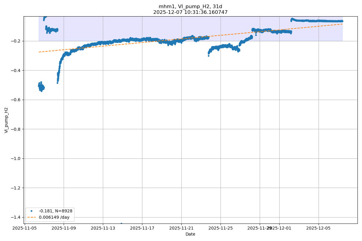The width and height of the screenshot is (362, 241).
Task: Click the -1.4 y-axis tick label
Action: [x=16, y=217]
